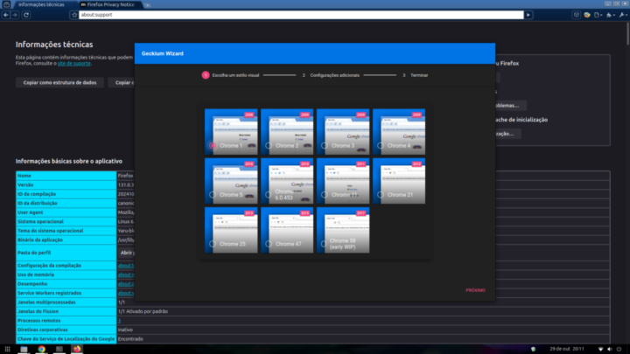This screenshot has width=630, height=354.
Task: Click the Firefox View icon left of tabs
Action: click(x=6, y=4)
